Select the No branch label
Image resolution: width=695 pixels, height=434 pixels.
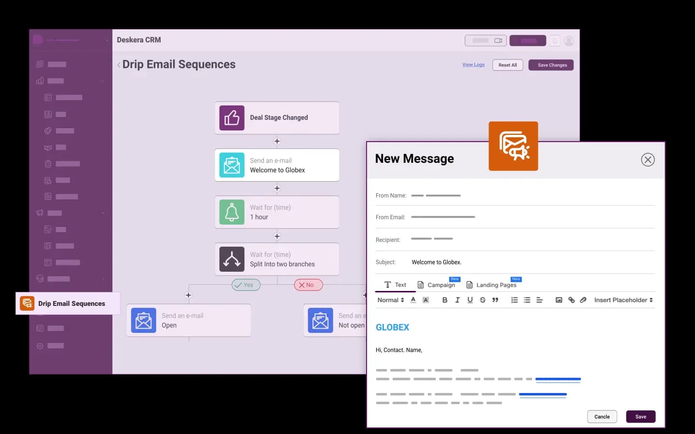pos(309,285)
